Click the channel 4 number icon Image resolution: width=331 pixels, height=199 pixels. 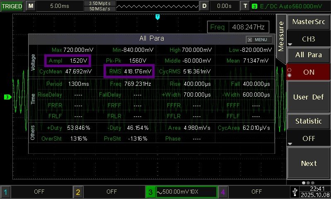(223, 192)
